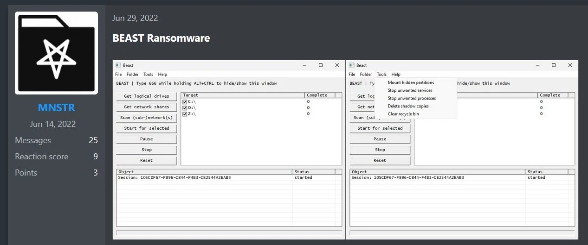The width and height of the screenshot is (588, 245).
Task: Open the Folder menu in left window
Action: point(132,74)
